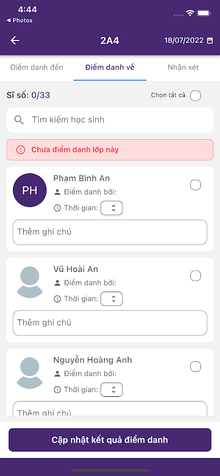Switch to the Điểm danh đến tab
The image size is (220, 476).
point(37,67)
